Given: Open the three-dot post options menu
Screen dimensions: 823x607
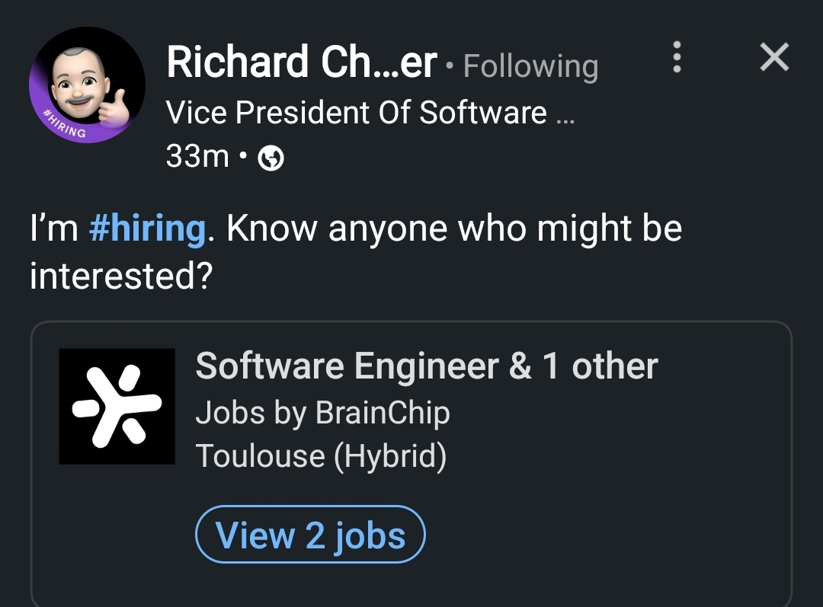Looking at the screenshot, I should 675,58.
